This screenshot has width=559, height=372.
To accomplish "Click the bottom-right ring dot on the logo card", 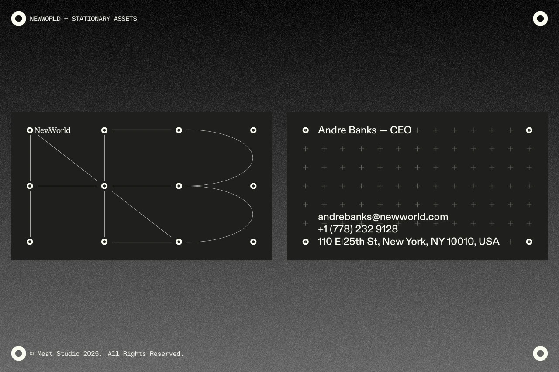I will coord(253,242).
